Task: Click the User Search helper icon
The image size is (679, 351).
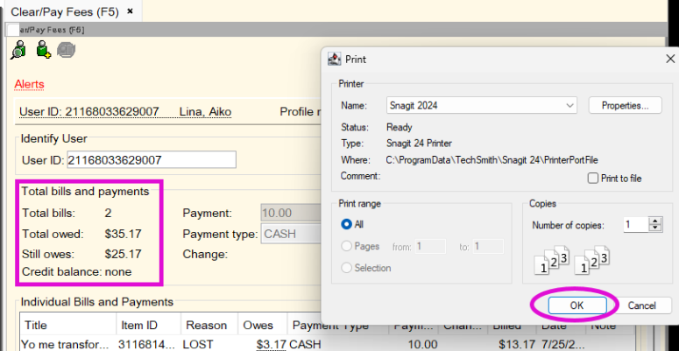Action: [x=18, y=49]
